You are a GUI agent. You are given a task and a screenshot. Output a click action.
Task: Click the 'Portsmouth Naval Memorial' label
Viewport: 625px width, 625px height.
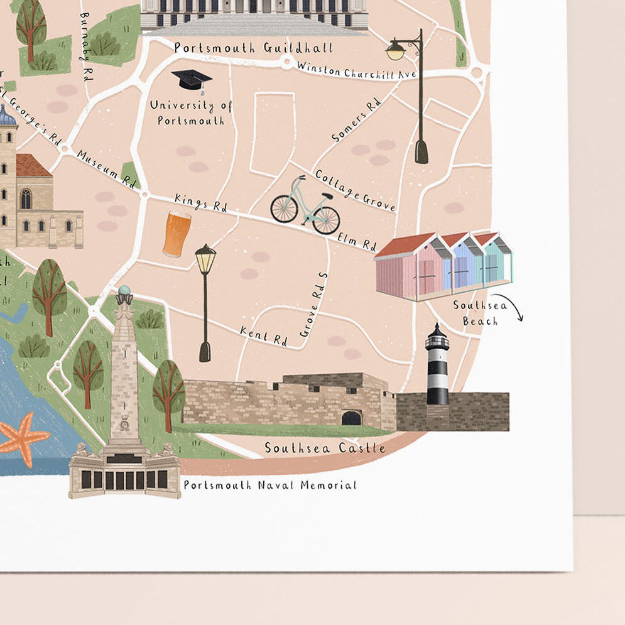click(x=270, y=485)
